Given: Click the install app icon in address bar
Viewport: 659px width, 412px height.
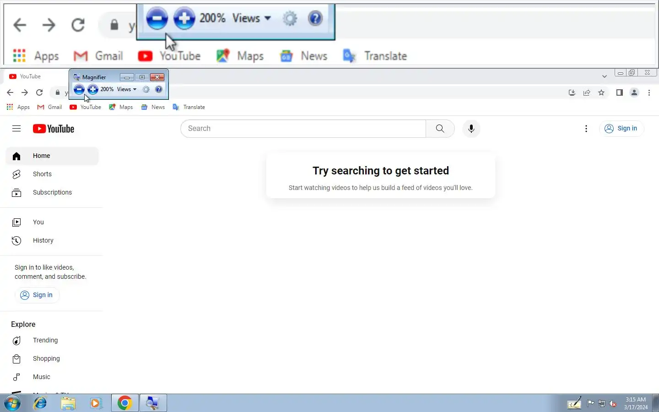Looking at the screenshot, I should [x=572, y=92].
